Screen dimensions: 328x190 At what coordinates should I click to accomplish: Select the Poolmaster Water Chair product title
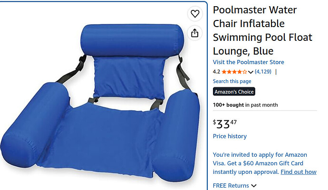262,30
